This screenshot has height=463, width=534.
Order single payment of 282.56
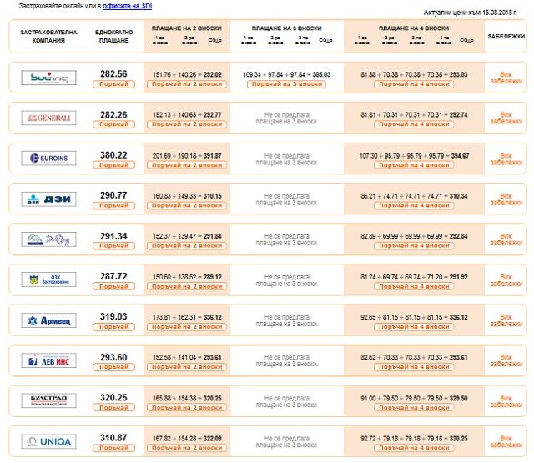113,84
